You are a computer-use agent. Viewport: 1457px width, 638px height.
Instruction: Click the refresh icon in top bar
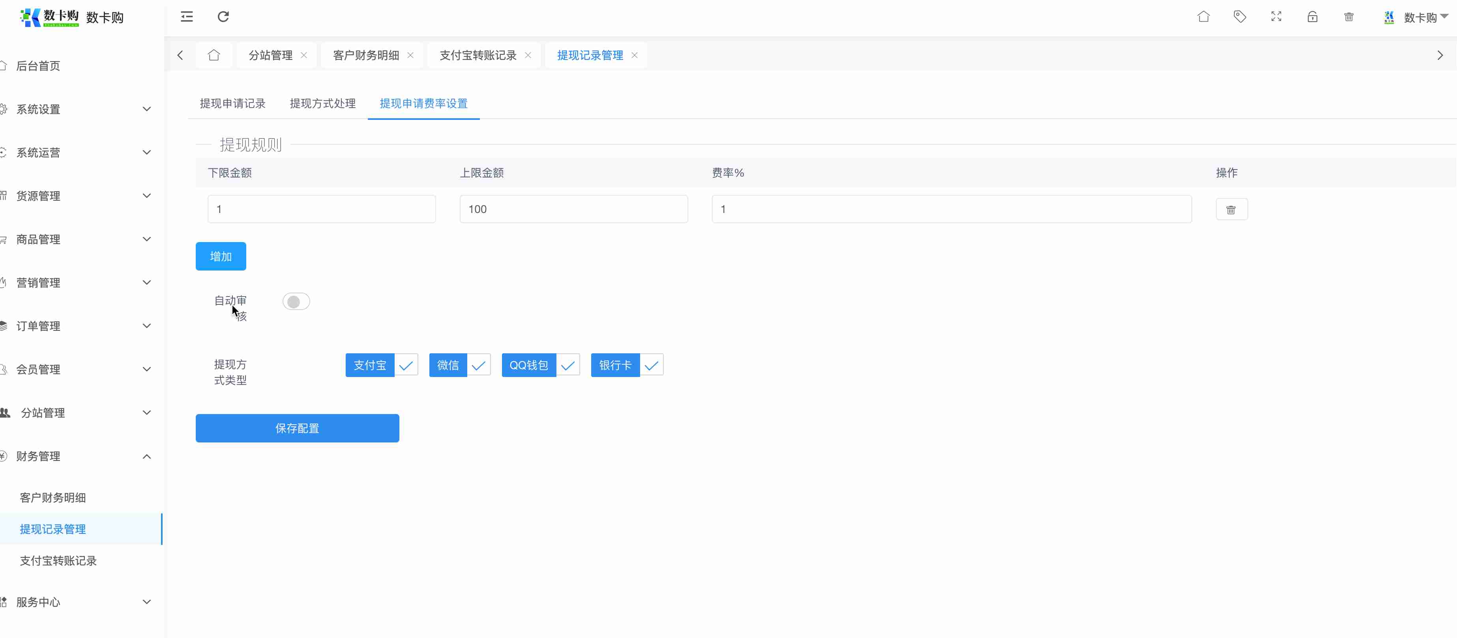tap(223, 17)
